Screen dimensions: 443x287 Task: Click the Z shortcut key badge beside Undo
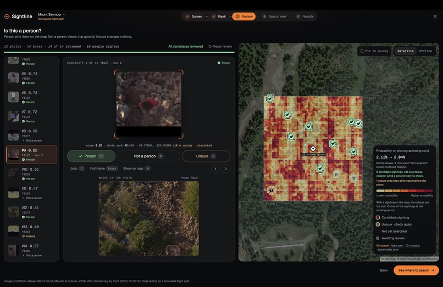pos(82,168)
